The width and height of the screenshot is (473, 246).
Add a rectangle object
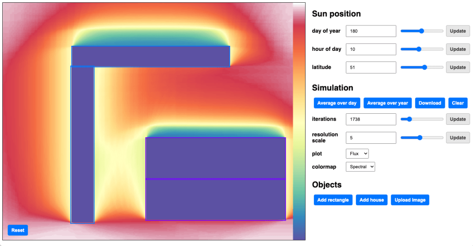coord(333,200)
